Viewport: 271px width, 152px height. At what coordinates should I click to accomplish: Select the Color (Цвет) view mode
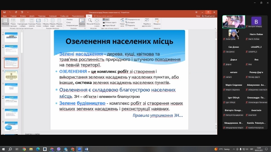coord(106,19)
